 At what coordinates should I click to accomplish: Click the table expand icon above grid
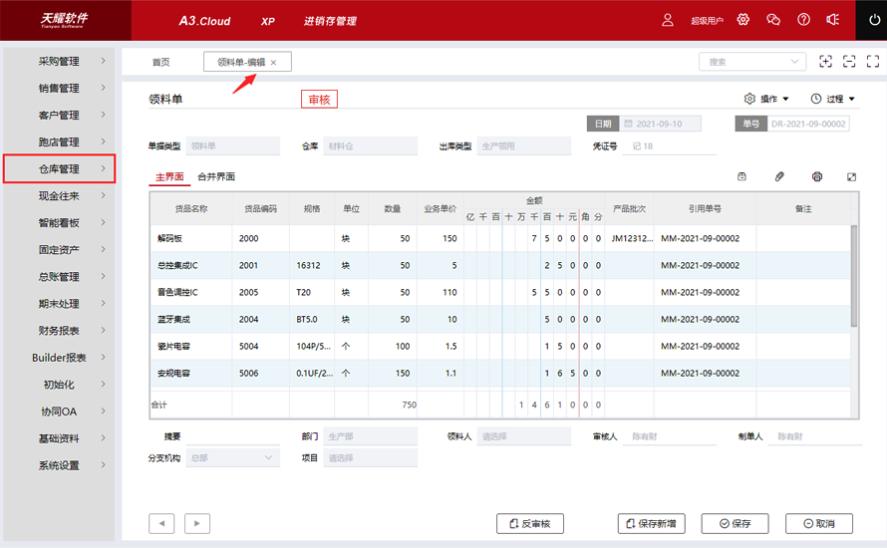pyautogui.click(x=851, y=177)
